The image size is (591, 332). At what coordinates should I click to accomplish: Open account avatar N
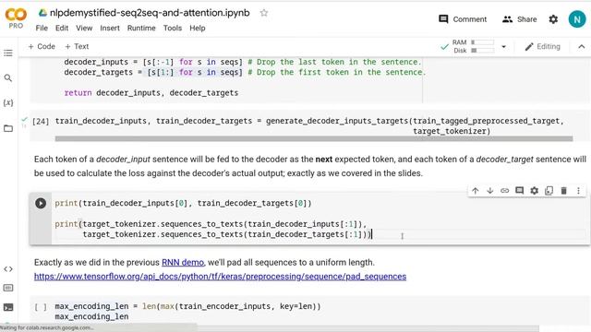click(x=577, y=18)
